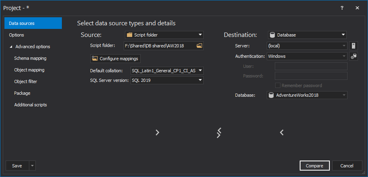Screen dimensions: 368x177
Task: Open the Script folder browse icon
Action: tap(199, 46)
